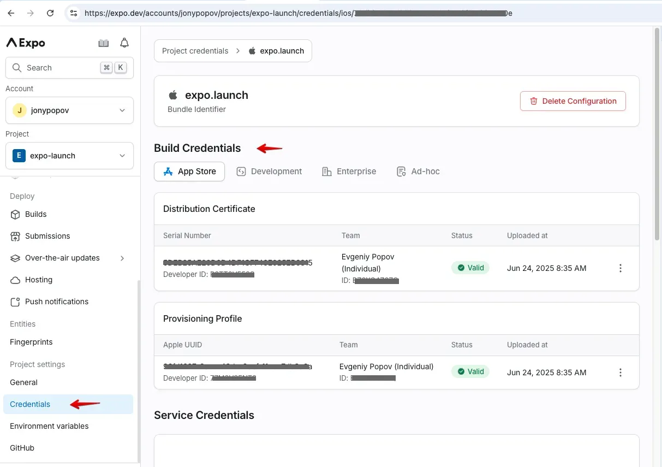Click the Build Credentials heading
Viewport: 662px width, 467px height.
click(x=198, y=148)
